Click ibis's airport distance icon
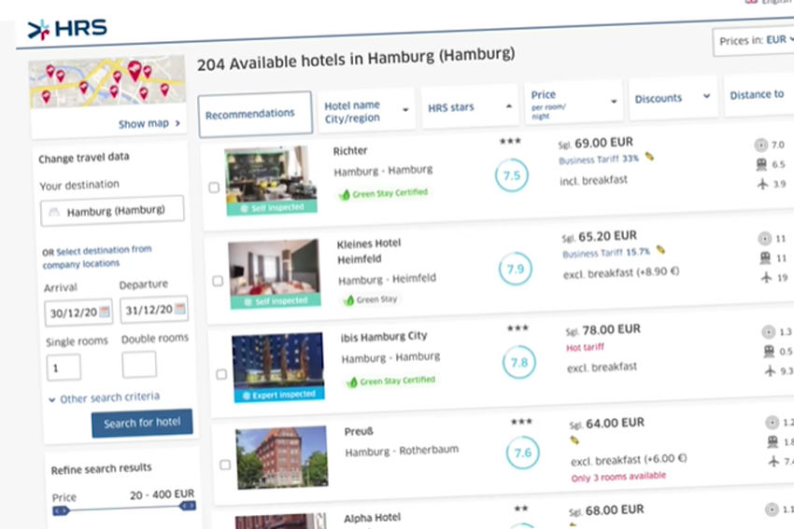This screenshot has width=794, height=529. pos(771,370)
